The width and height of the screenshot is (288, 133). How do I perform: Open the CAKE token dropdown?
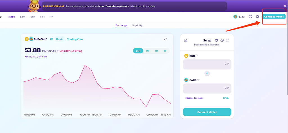pyautogui.click(x=192, y=80)
